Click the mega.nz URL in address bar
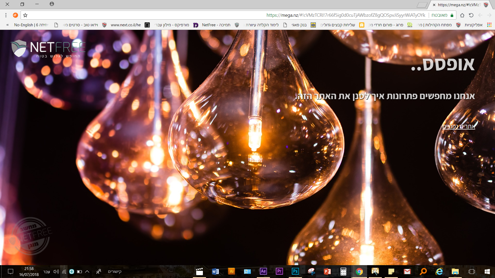 (x=346, y=15)
